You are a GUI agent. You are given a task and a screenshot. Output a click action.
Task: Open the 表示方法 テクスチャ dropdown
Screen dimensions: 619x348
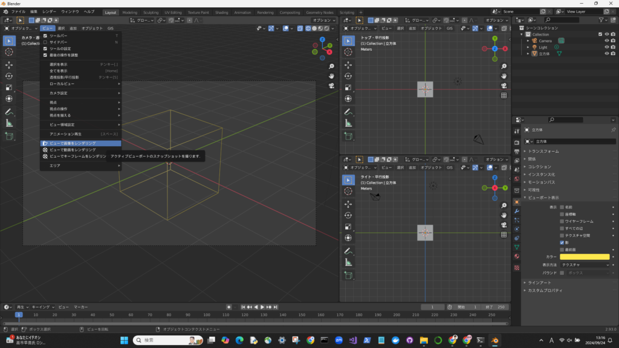584,265
